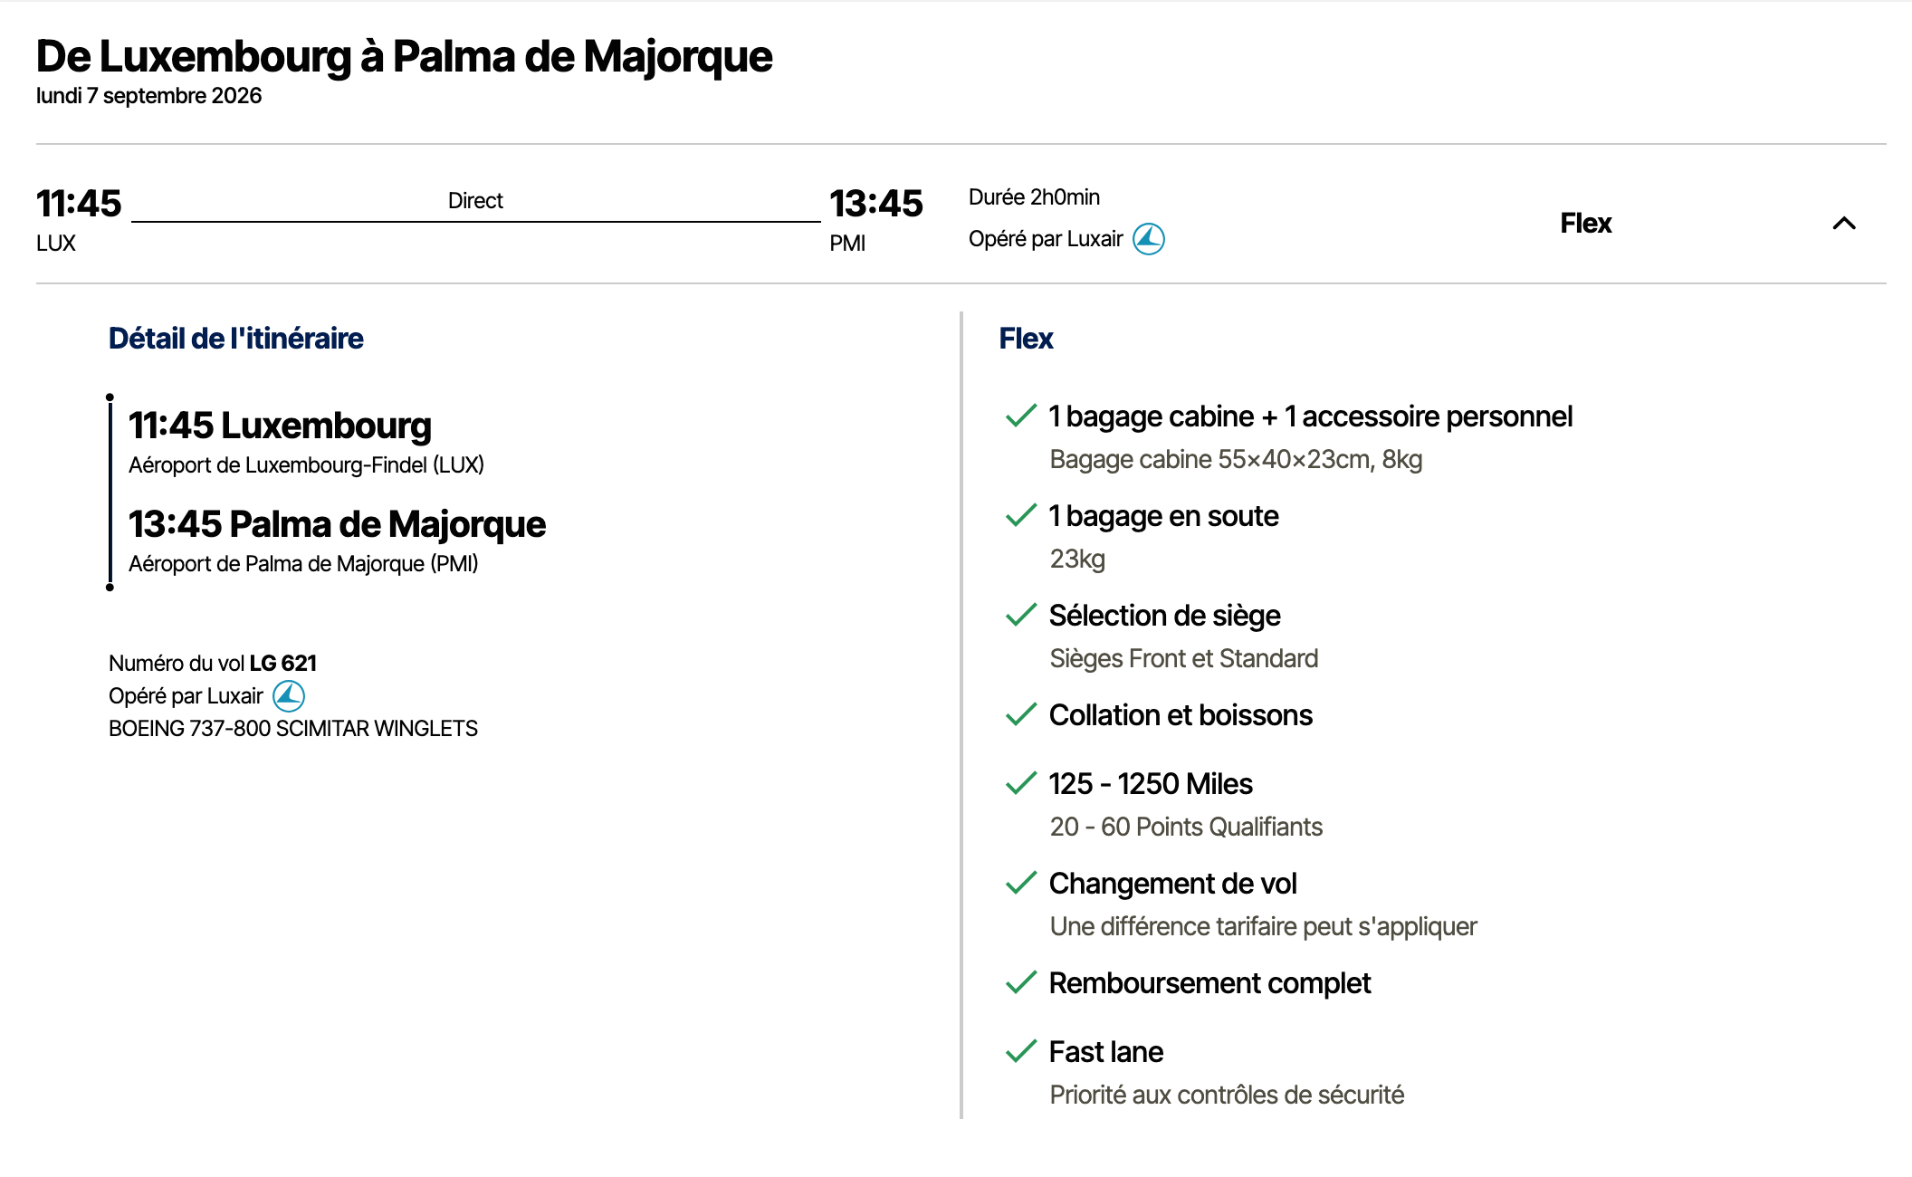
Task: Select the Flex fare section heading
Action: coord(1026,339)
